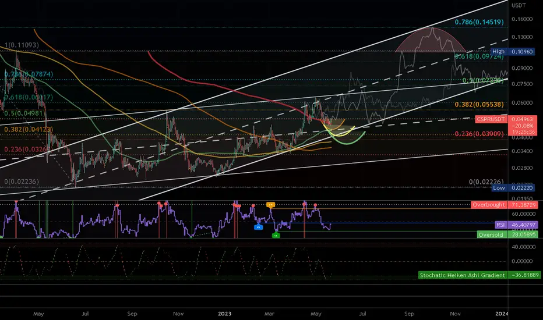Click the 0.382(0.04123) Fibonacci label
The image size is (543, 320).
[29, 129]
